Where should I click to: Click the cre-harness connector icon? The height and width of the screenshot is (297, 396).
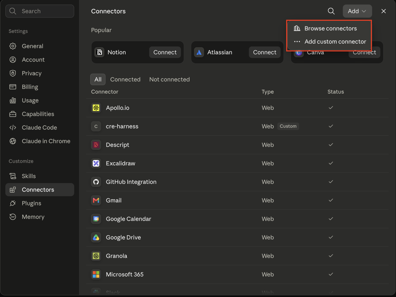(96, 127)
